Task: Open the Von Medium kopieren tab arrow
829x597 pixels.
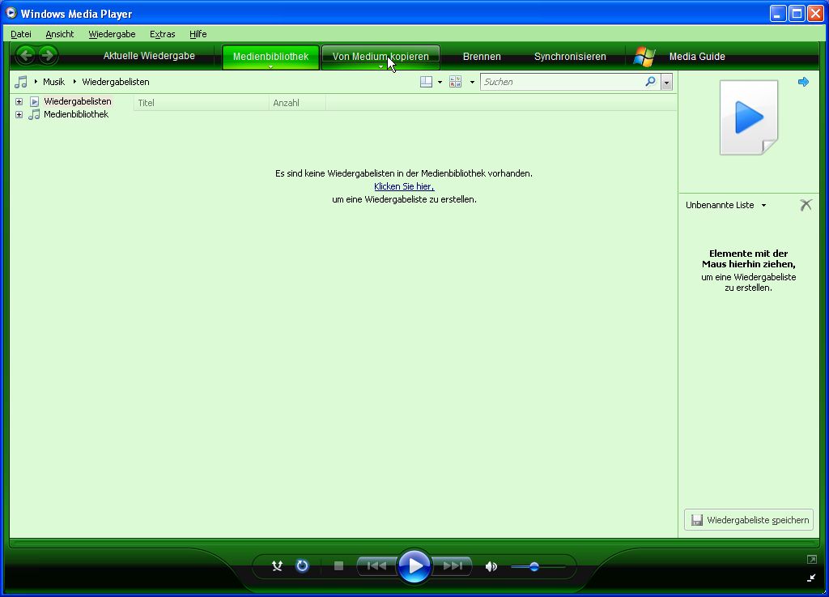Action: [380, 66]
